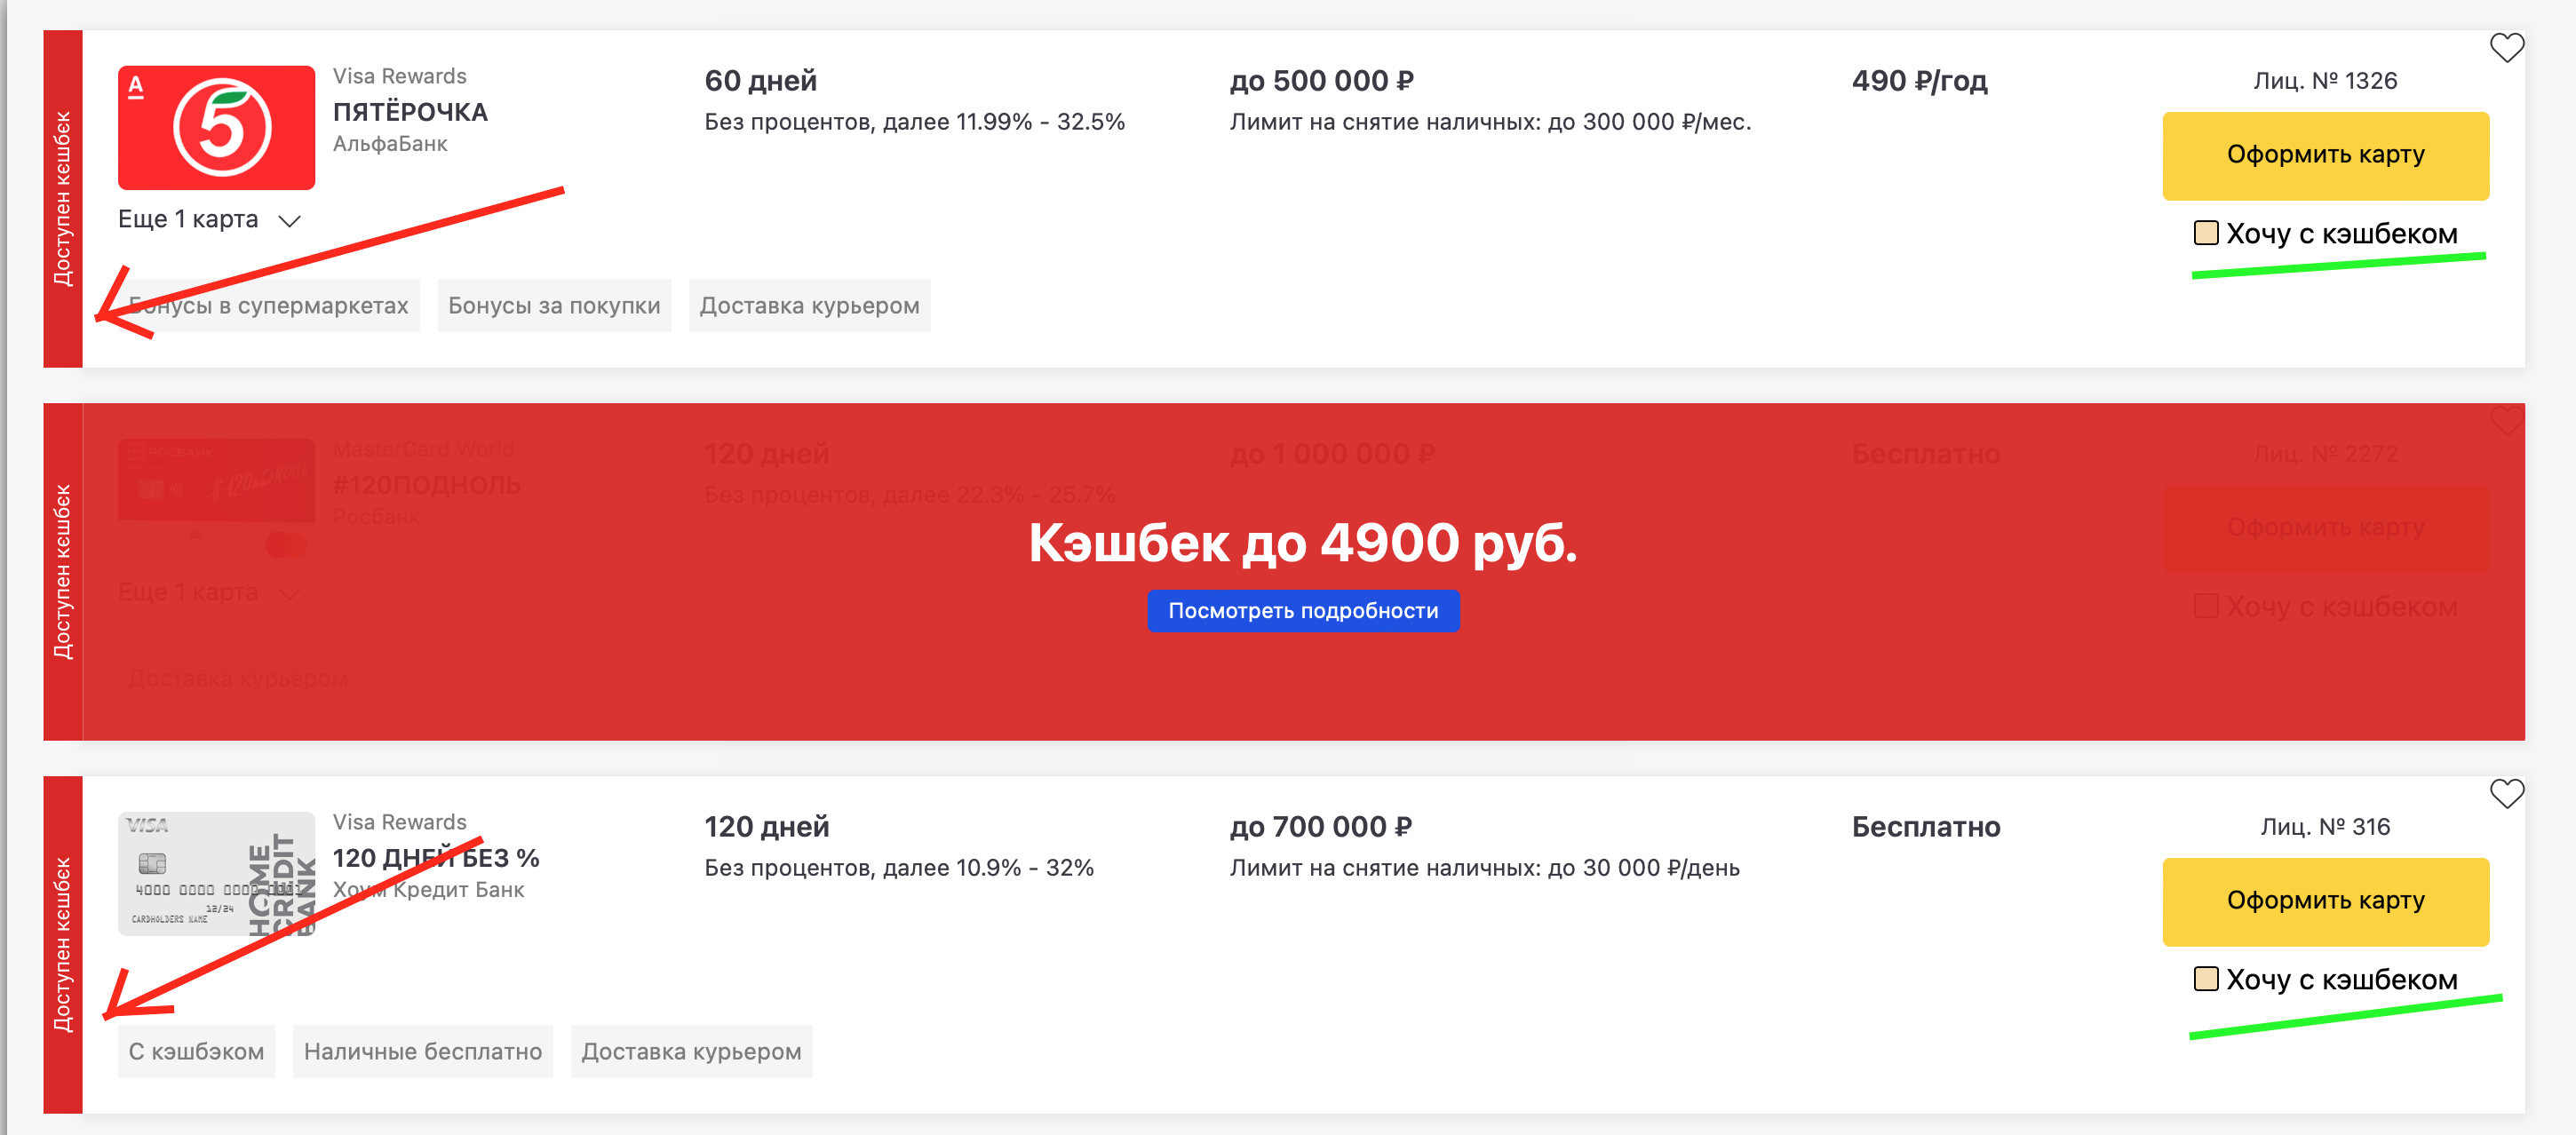Select 'Доставка курьером' tag on Home Credit card
The height and width of the screenshot is (1135, 2576).
[691, 1052]
